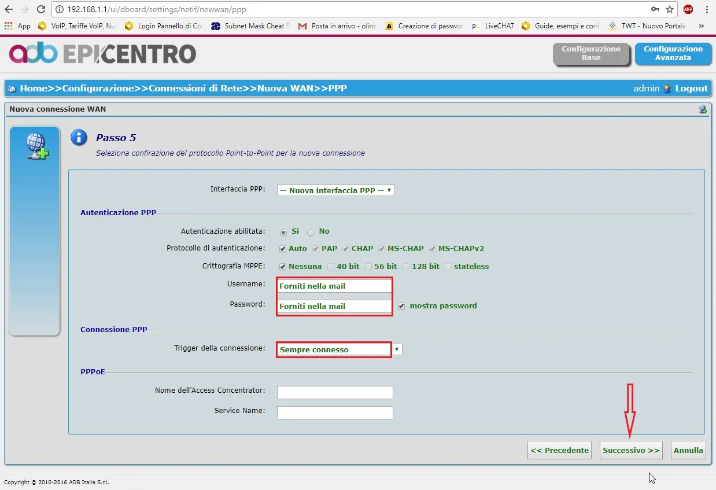Expand the Trigger della connessione dropdown

click(397, 349)
